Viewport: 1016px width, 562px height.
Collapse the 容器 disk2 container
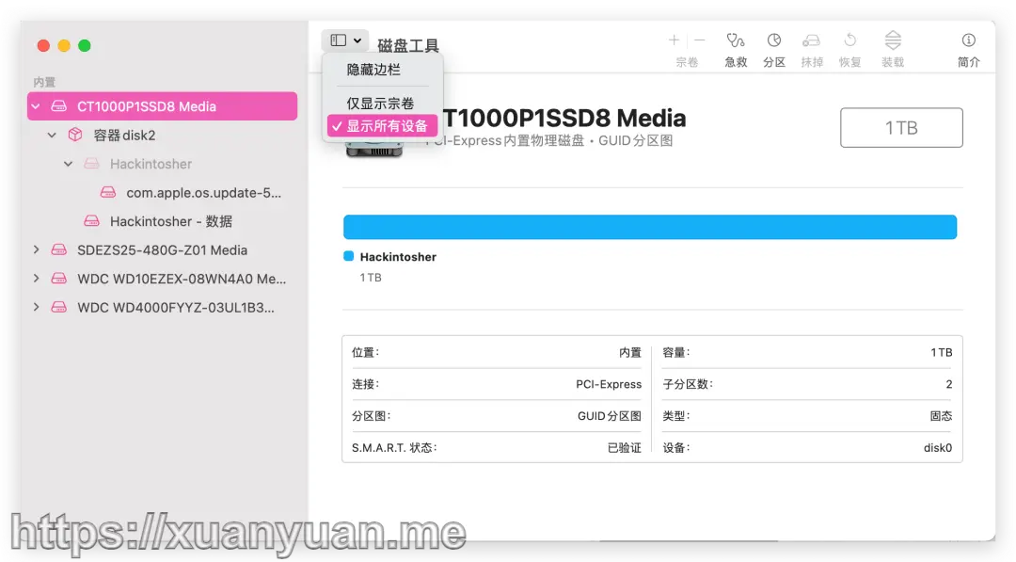(x=53, y=135)
